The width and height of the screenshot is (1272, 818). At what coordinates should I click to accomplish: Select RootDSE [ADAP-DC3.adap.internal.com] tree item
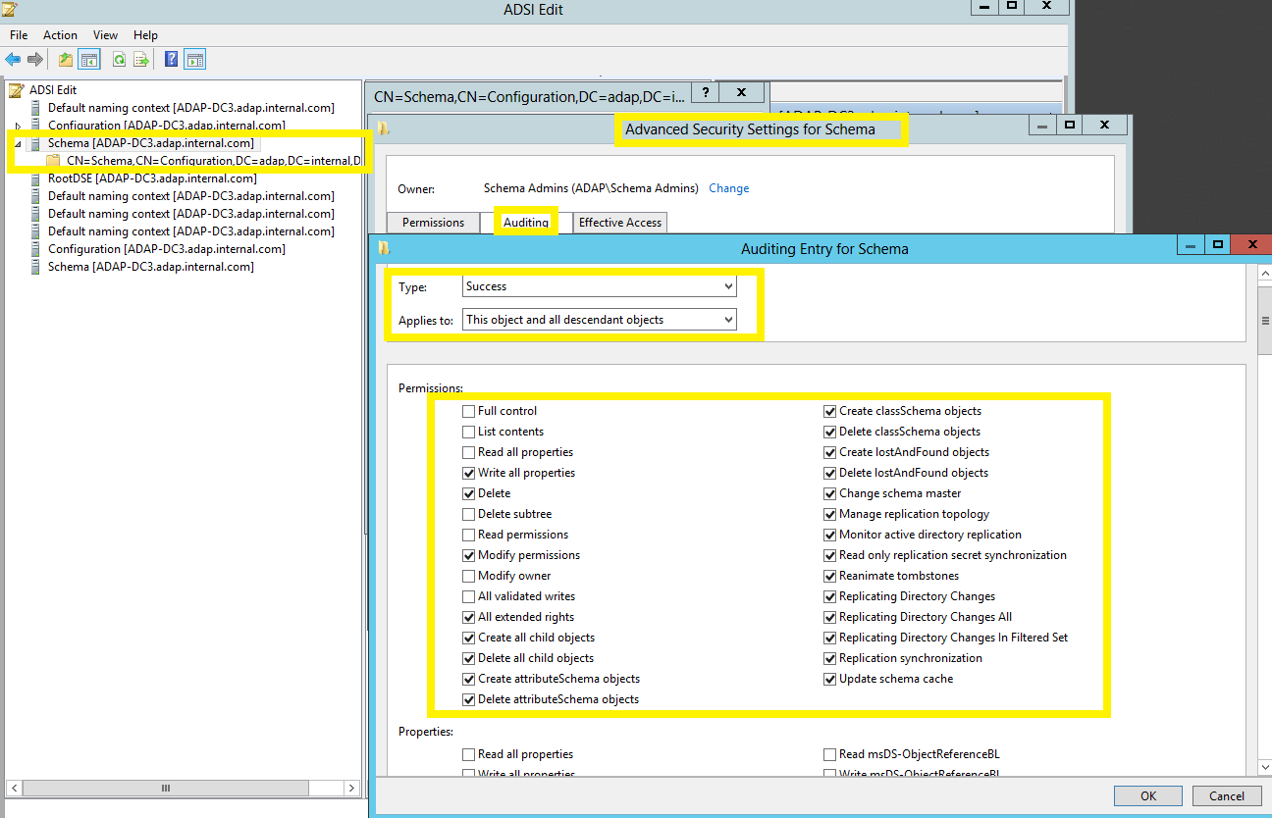tap(152, 179)
